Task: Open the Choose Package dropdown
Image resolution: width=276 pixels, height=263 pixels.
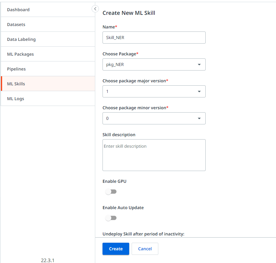Action: click(x=154, y=64)
